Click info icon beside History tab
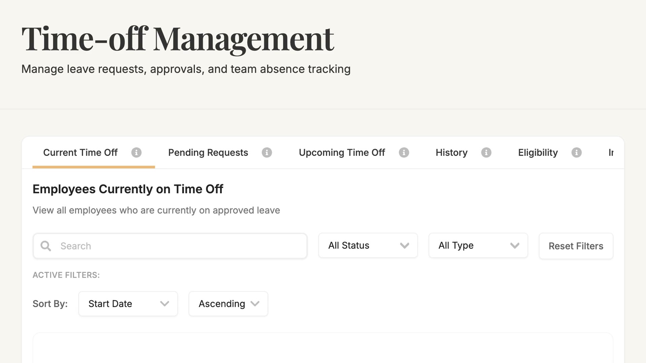Image resolution: width=646 pixels, height=363 pixels. click(486, 153)
